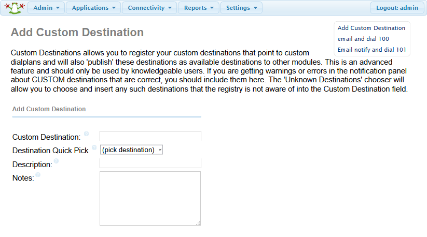Click help icon beside Destination Quick Pick
427x237 pixels.
pyautogui.click(x=94, y=147)
